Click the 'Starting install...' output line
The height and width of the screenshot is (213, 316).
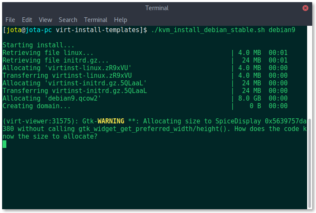pos(38,45)
